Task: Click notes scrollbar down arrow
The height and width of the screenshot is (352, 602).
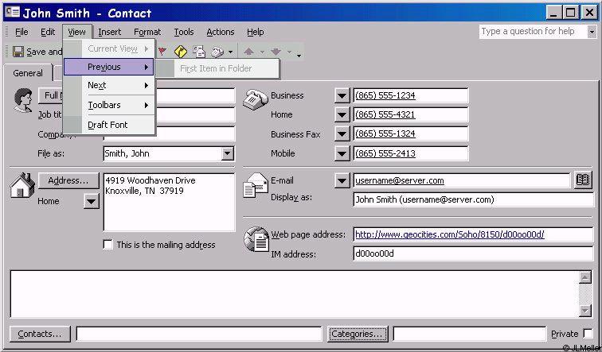Action: [585, 310]
